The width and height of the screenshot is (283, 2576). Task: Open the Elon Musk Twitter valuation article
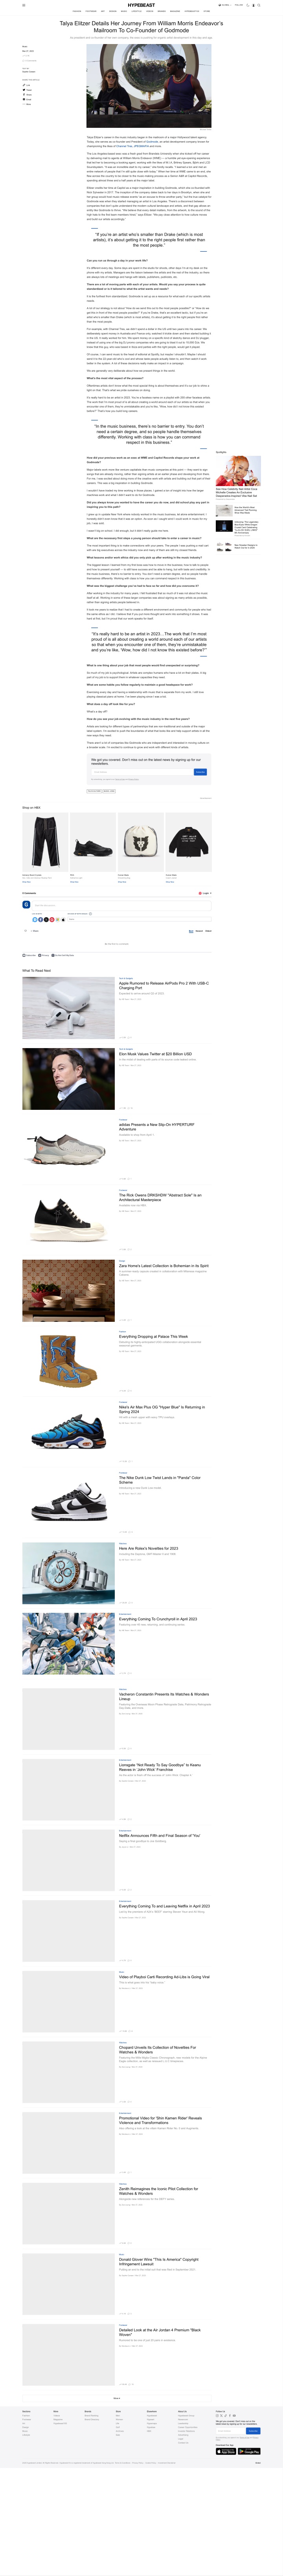pos(155,1054)
